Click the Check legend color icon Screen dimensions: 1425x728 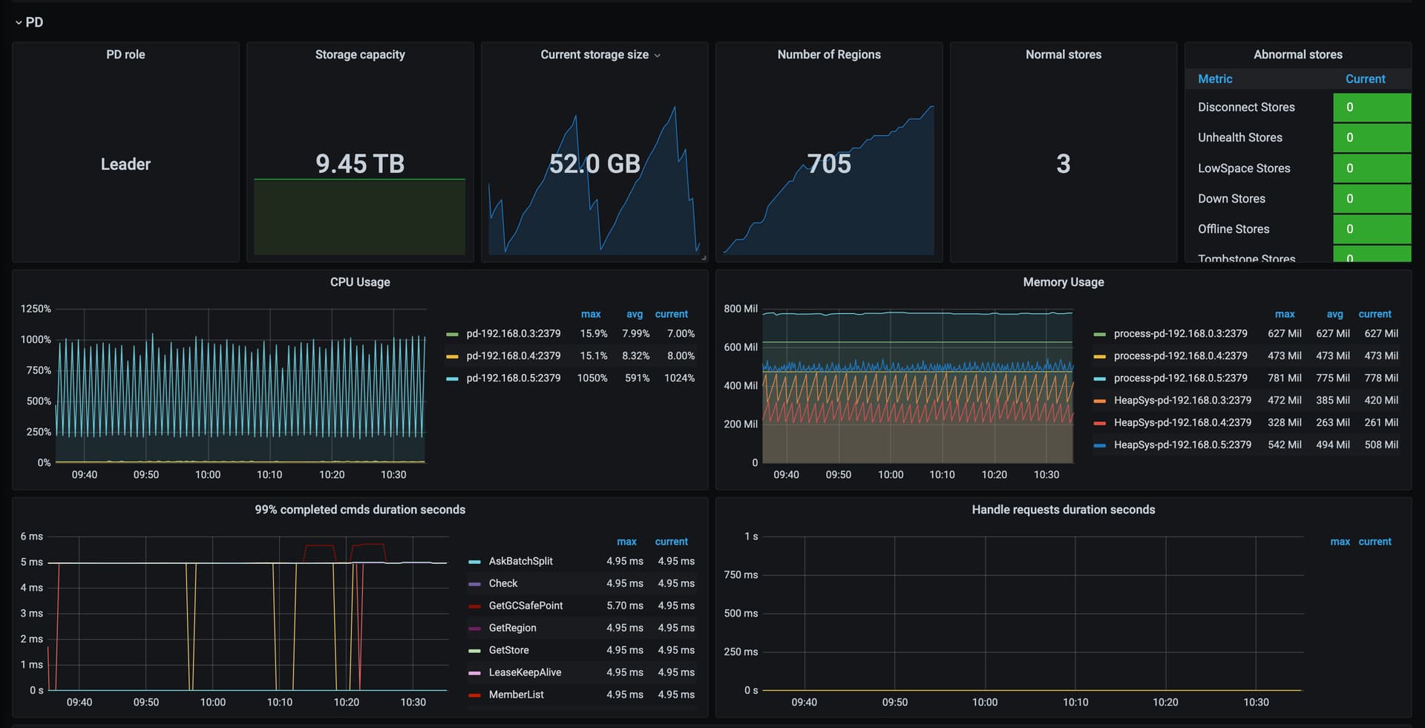click(474, 584)
